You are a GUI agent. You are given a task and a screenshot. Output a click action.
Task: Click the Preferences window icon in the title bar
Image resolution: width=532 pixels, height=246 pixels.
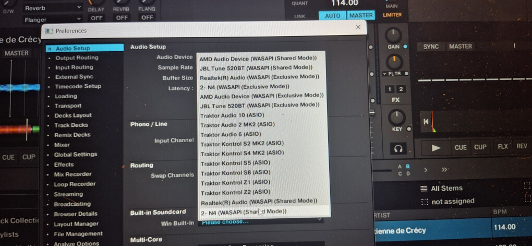click(x=49, y=31)
